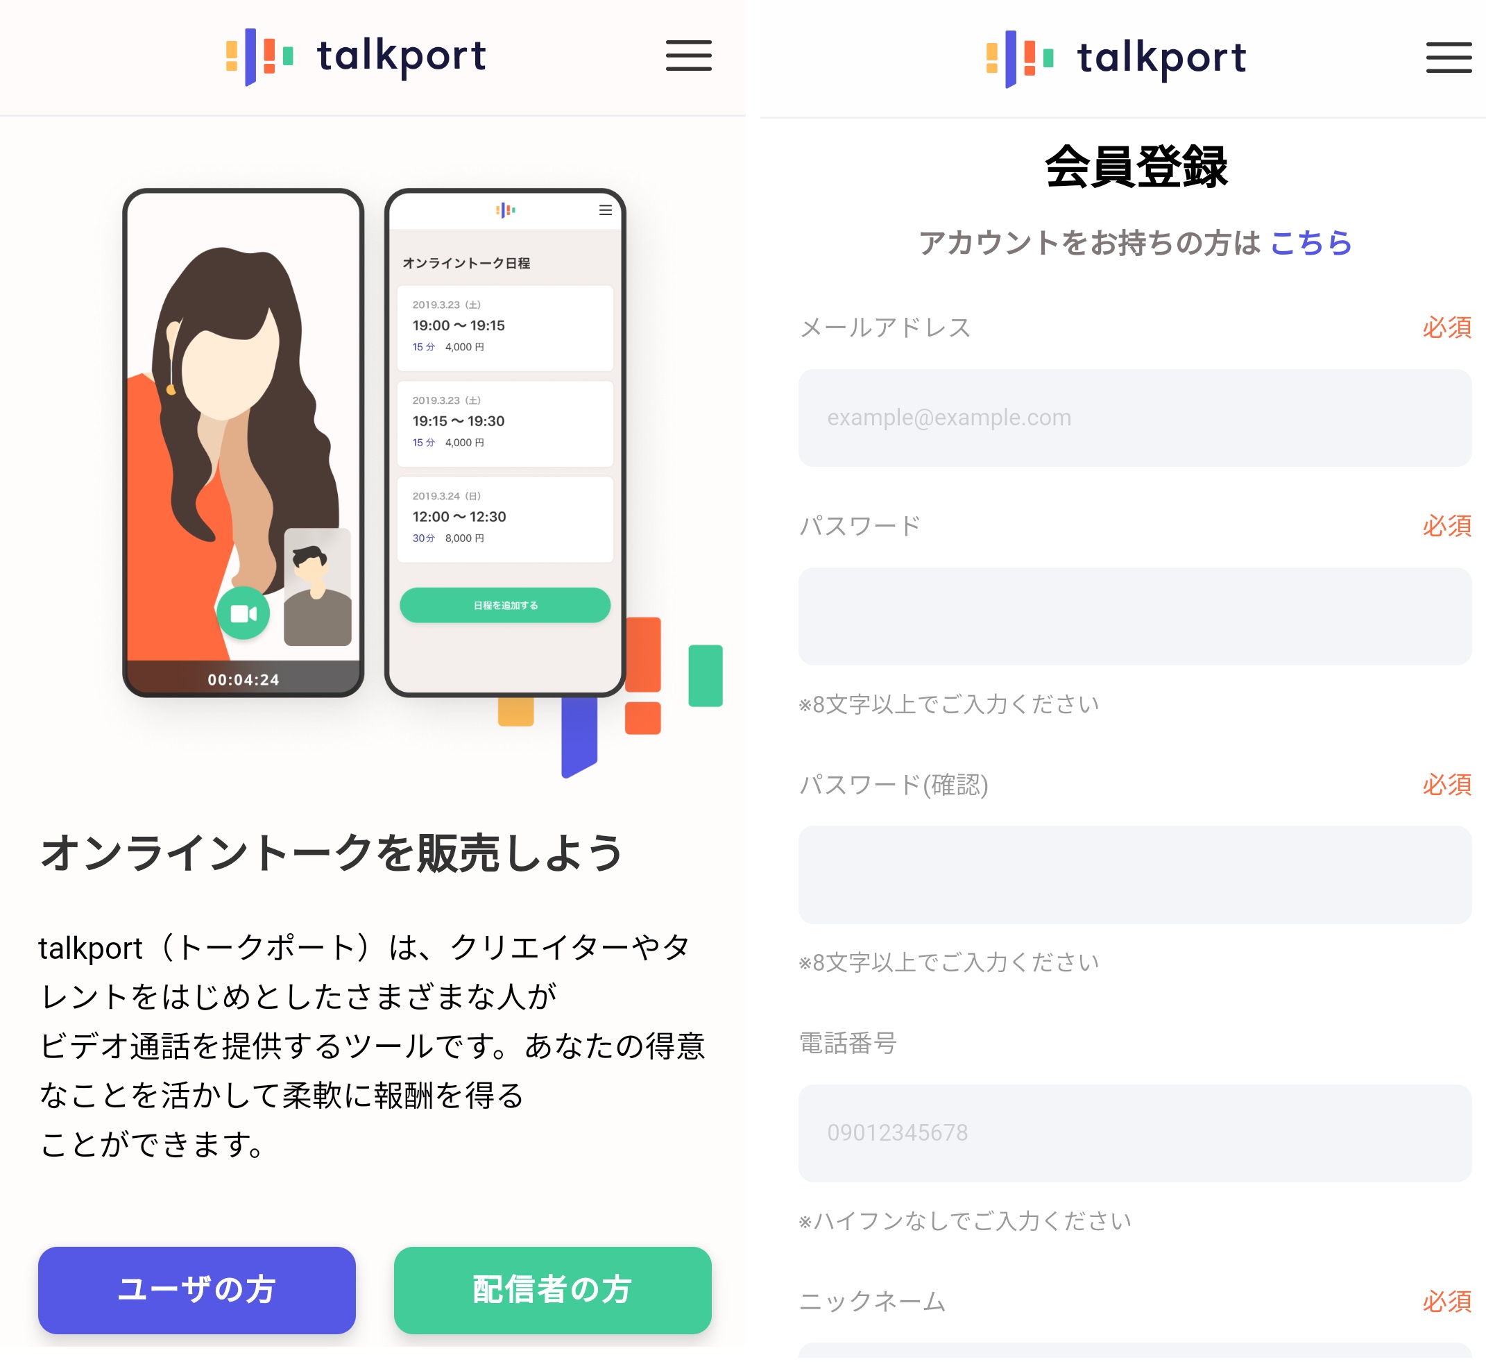Focus the 電話番号 phone number field
The width and height of the screenshot is (1486, 1362).
(x=1135, y=1133)
